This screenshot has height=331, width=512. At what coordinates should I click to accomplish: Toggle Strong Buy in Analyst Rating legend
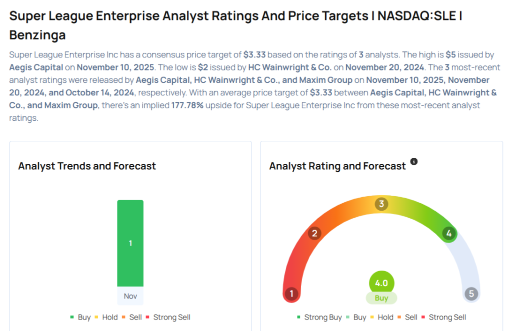pos(319,317)
